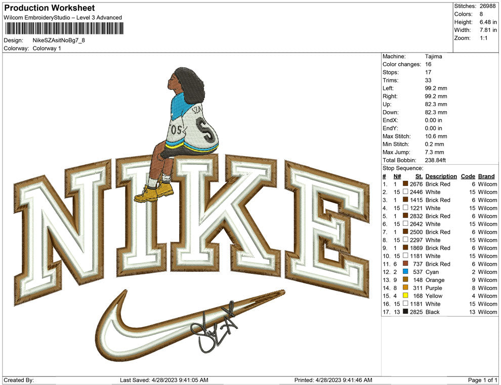Click stitch count "1869" in row 9
The height and width of the screenshot is (385, 501).
pyautogui.click(x=416, y=248)
